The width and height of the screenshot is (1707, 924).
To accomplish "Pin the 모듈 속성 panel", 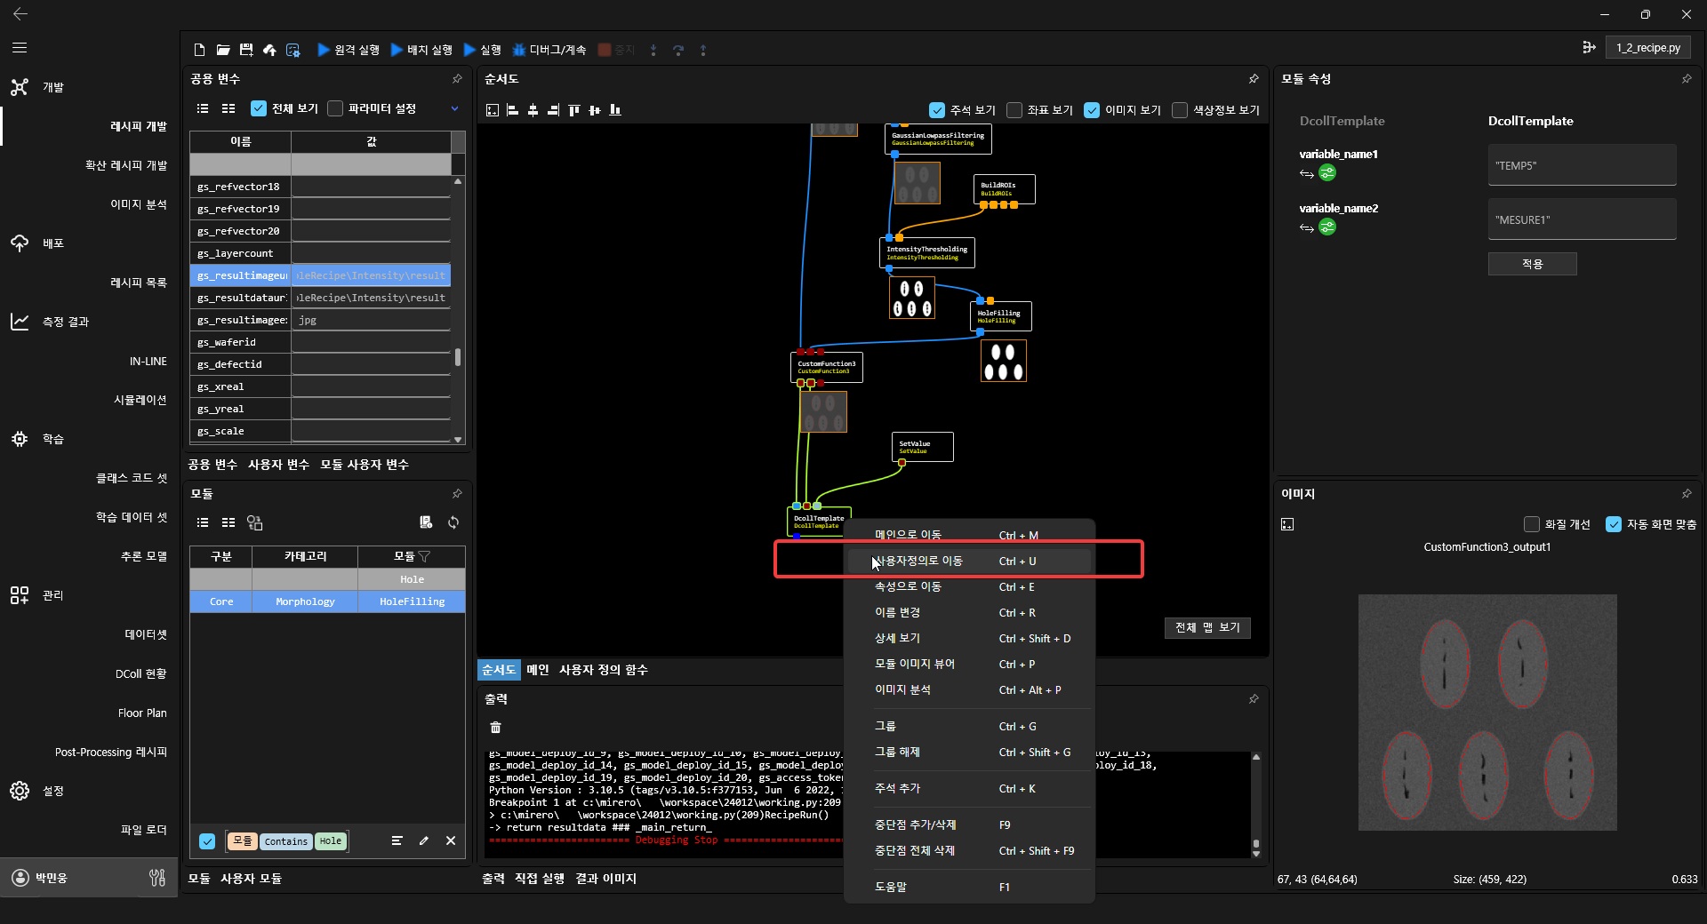I will [x=1687, y=79].
